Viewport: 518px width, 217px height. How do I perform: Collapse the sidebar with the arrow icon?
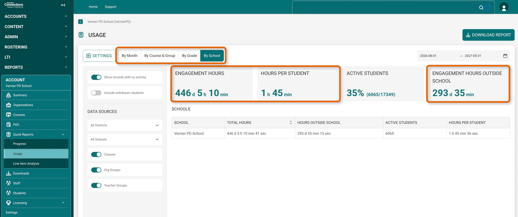coord(63,5)
